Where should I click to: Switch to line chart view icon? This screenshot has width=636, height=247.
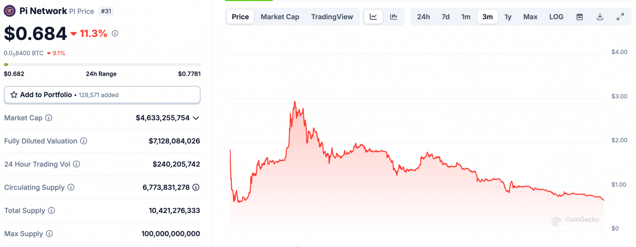click(373, 17)
